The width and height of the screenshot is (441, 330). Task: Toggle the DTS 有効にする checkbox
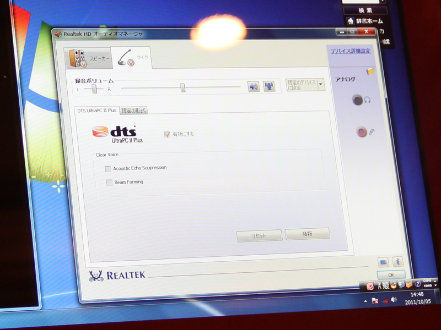click(x=167, y=134)
